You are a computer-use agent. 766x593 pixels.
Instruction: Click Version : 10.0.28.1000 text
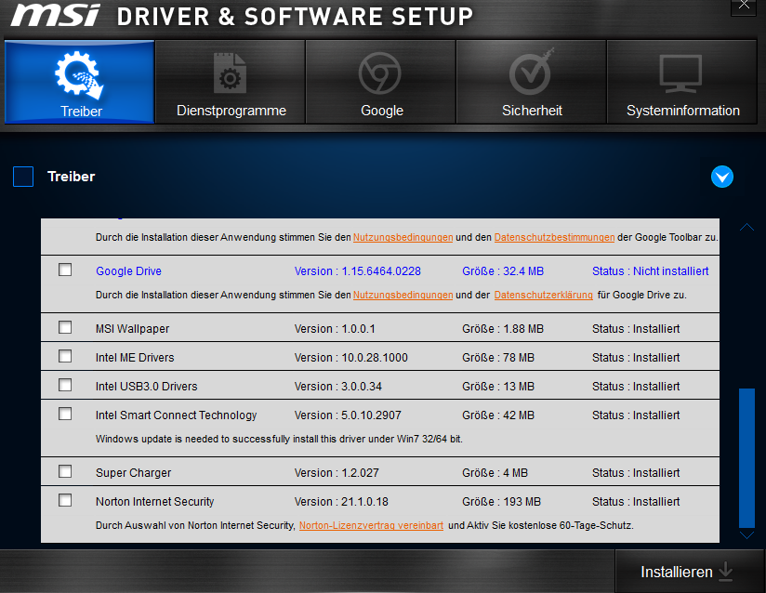coord(351,358)
